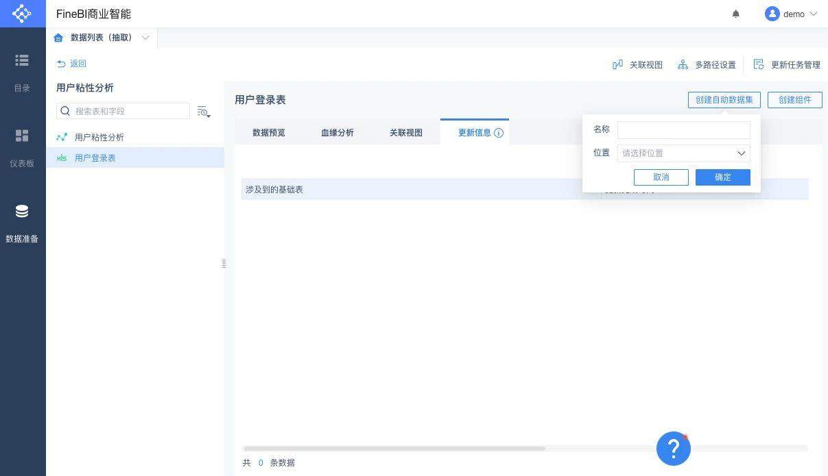Open the list filter settings icon
Image resolution: width=828 pixels, height=476 pixels.
pos(203,111)
